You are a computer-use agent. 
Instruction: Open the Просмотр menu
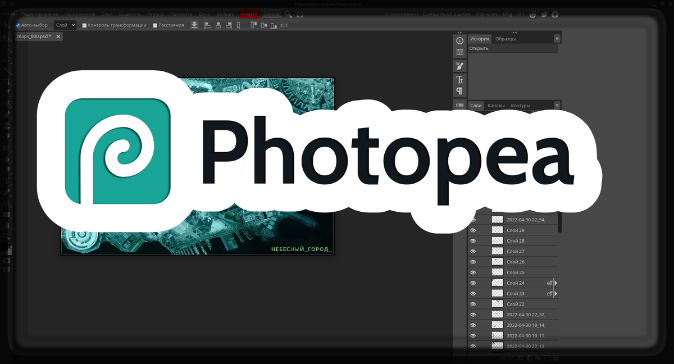(x=181, y=13)
